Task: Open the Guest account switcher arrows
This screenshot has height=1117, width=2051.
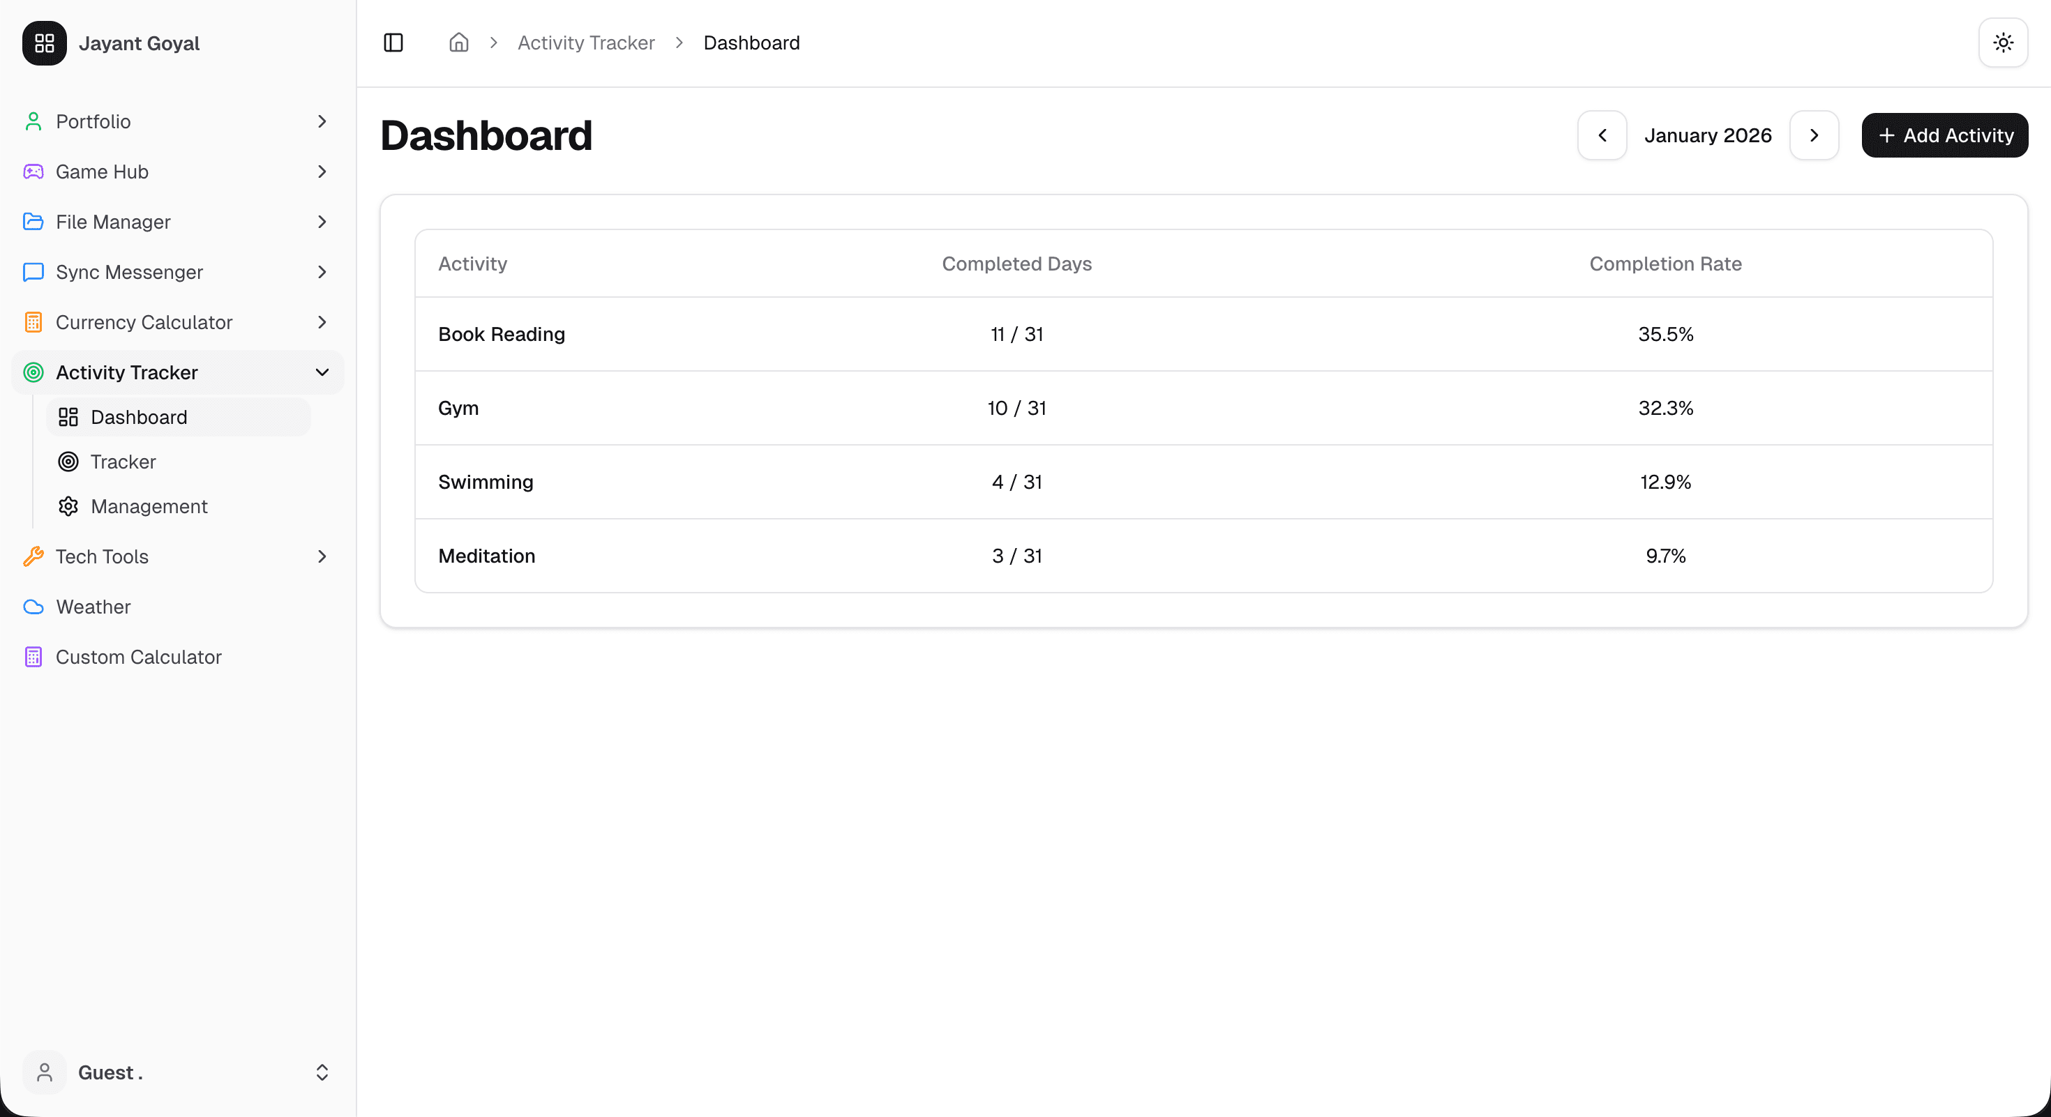Action: pos(322,1072)
